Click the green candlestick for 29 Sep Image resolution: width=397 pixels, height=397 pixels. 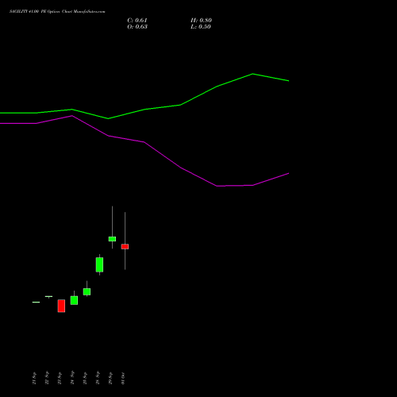(x=112, y=239)
